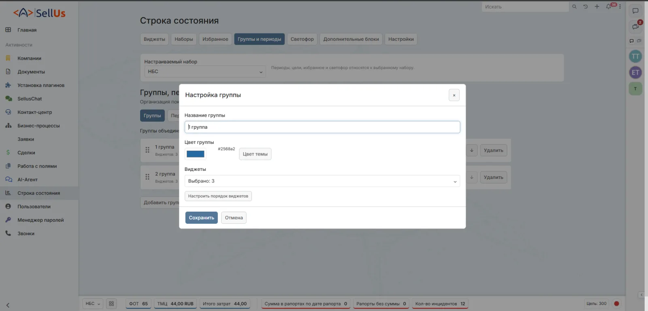Grab the drag handle of 1 группа

coord(147,150)
